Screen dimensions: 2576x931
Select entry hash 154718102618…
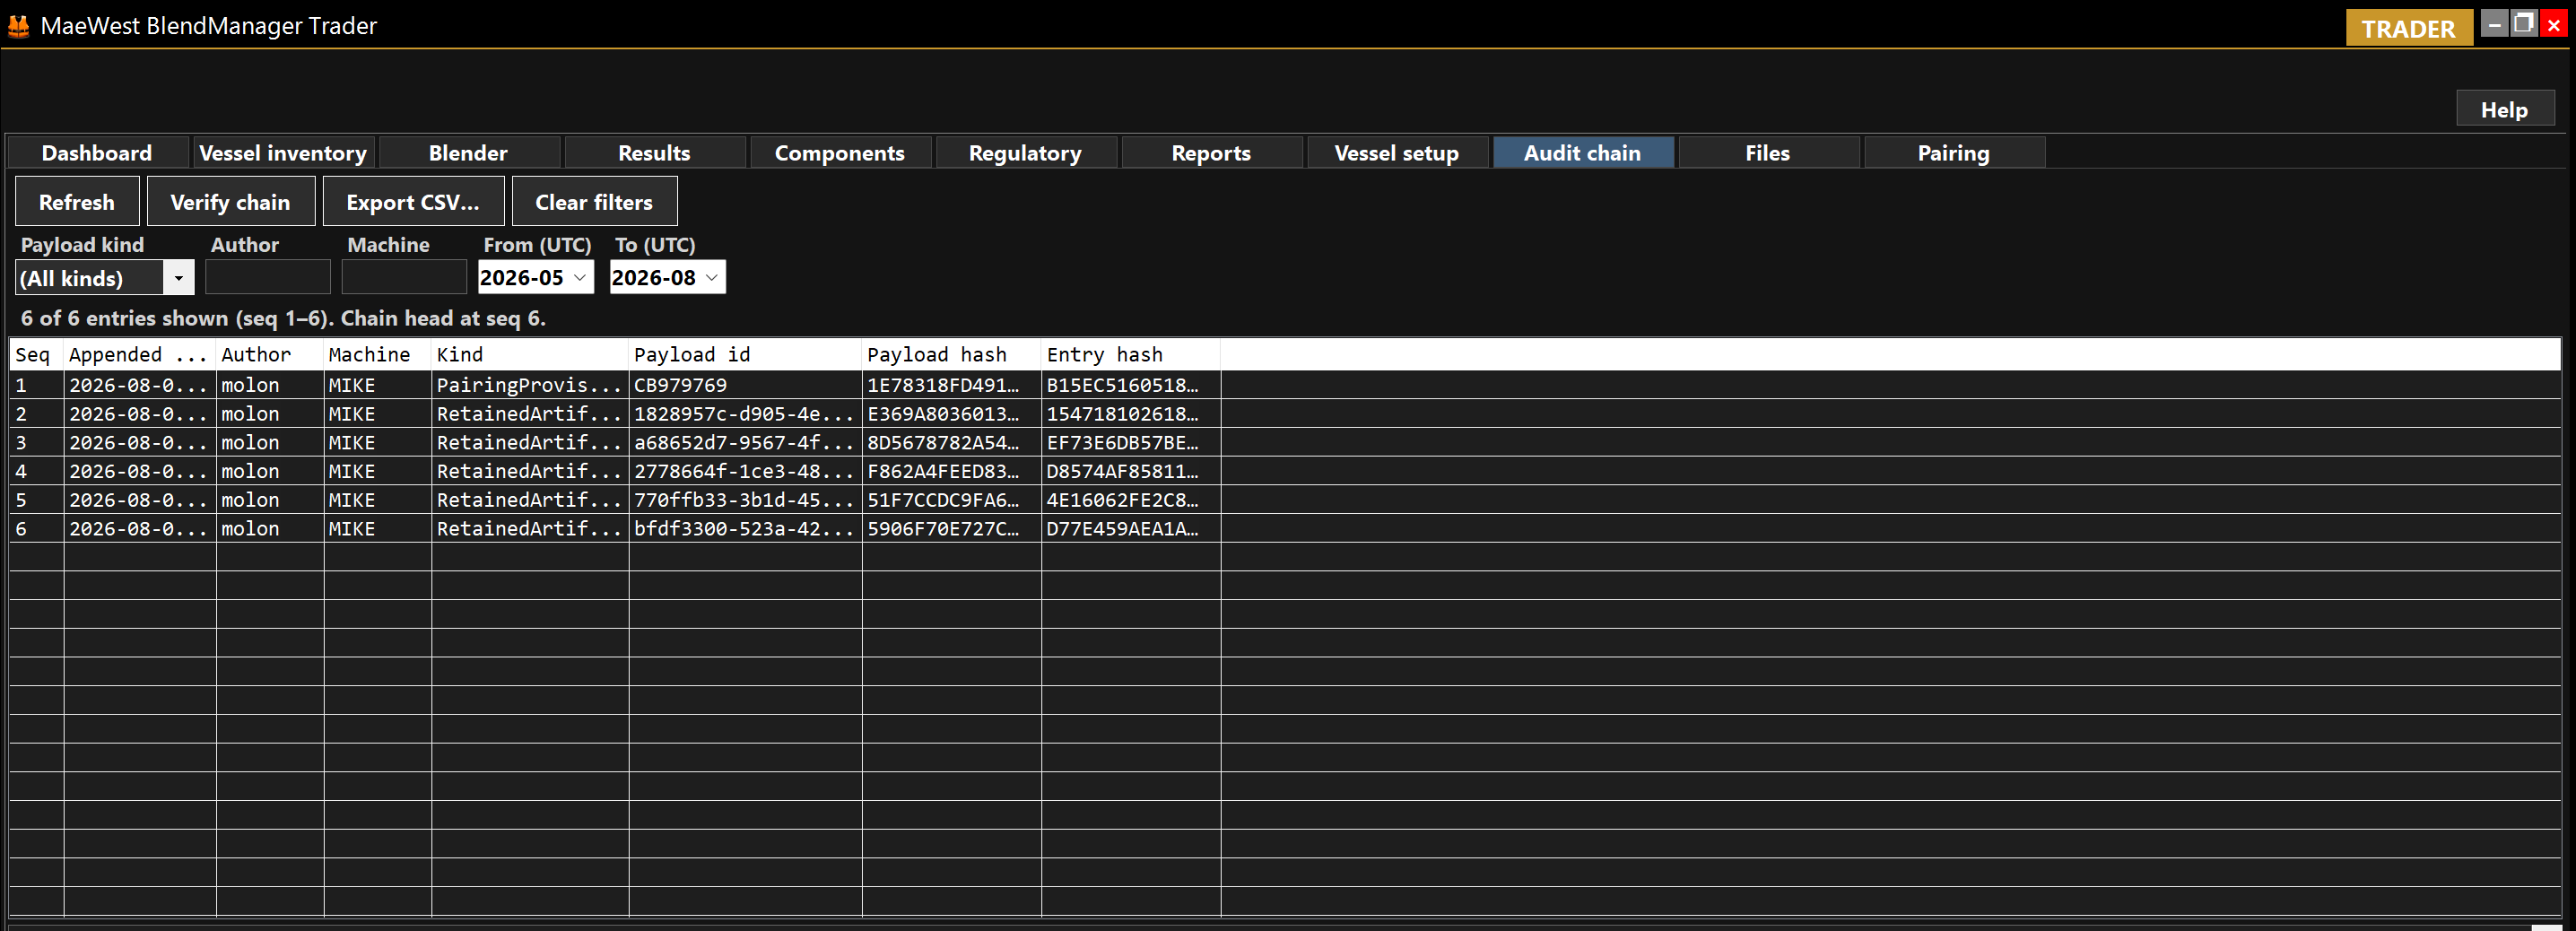click(1131, 414)
